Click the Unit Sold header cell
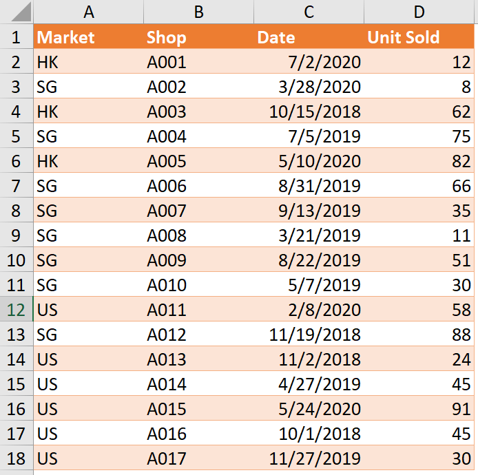478x475 pixels. pyautogui.click(x=419, y=37)
